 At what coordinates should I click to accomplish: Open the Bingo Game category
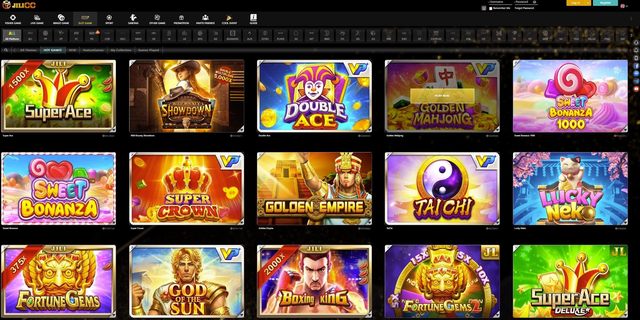(61, 19)
